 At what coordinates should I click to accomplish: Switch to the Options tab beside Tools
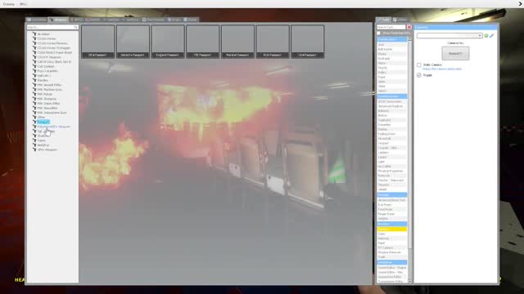(x=400, y=20)
